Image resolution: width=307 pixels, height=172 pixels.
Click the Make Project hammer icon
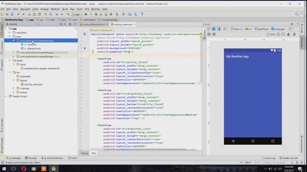point(68,14)
